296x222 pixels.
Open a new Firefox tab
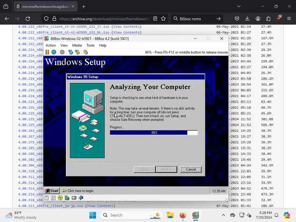(x=84, y=7)
